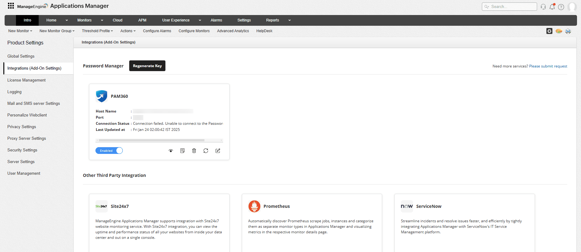Toggle the PAM360 Enabled switch
Viewport: 581px width, 252px height.
coord(109,151)
